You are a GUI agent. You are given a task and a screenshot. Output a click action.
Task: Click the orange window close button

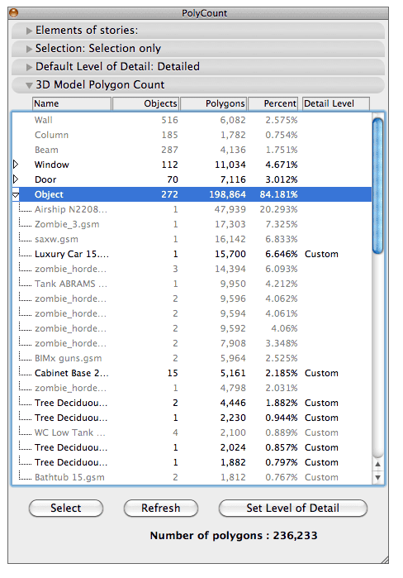(13, 13)
